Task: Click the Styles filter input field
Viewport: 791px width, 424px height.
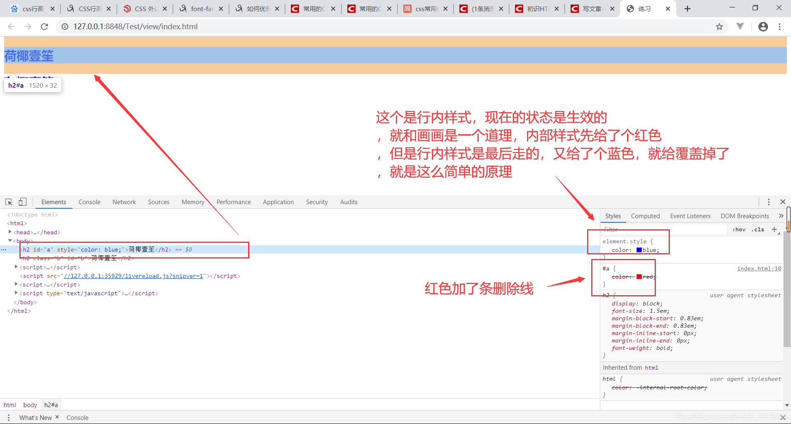Action: (663, 229)
